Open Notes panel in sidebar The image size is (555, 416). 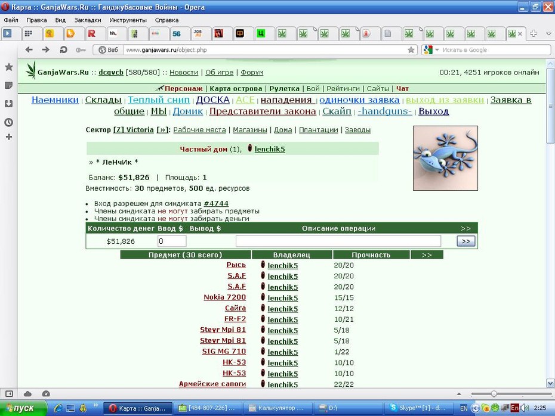tap(9, 85)
